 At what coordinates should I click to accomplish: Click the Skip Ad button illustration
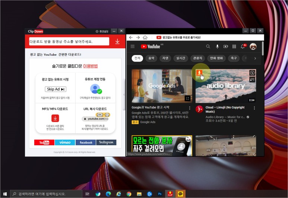pyautogui.click(x=56, y=89)
